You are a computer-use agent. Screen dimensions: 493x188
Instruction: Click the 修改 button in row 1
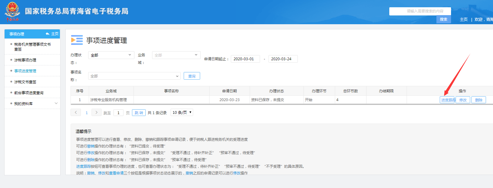463,100
